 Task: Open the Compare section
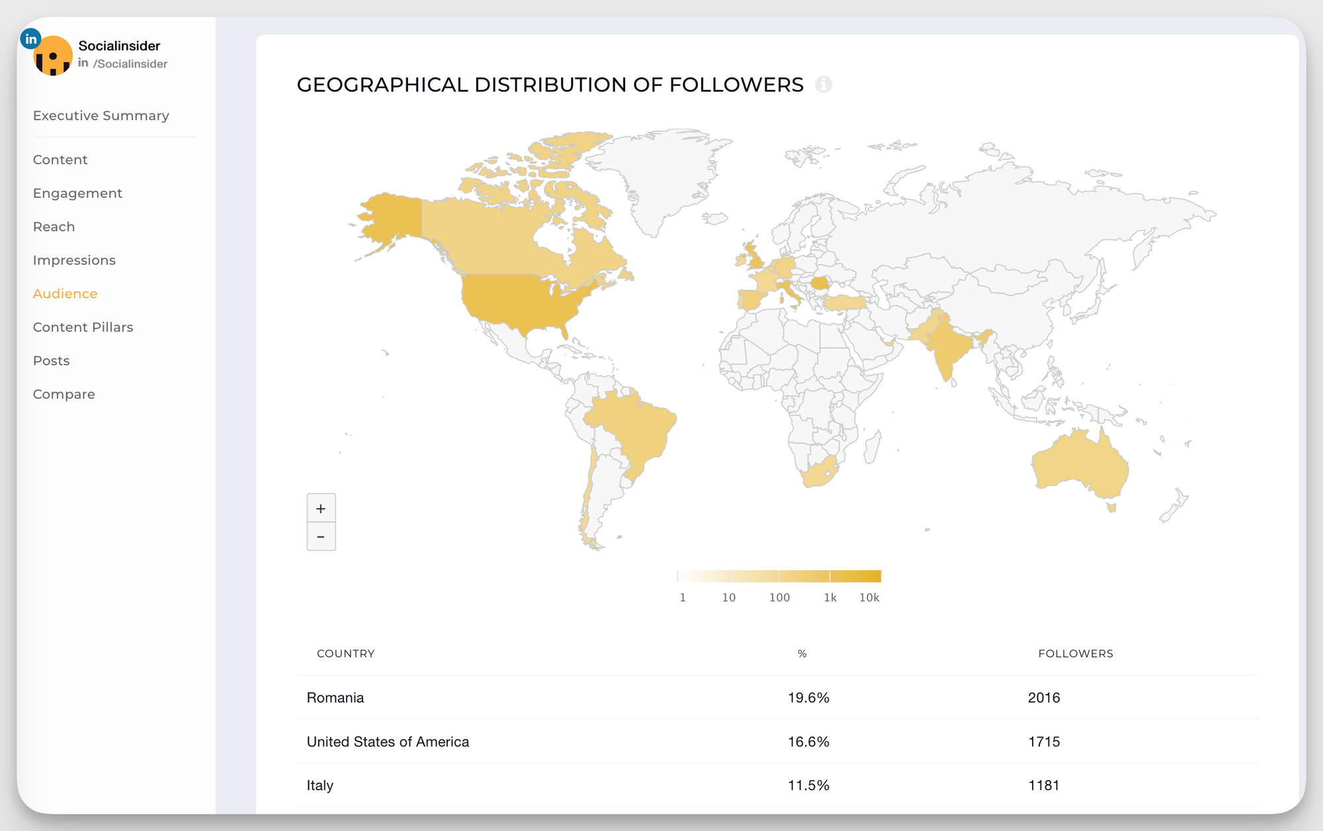[x=64, y=394]
